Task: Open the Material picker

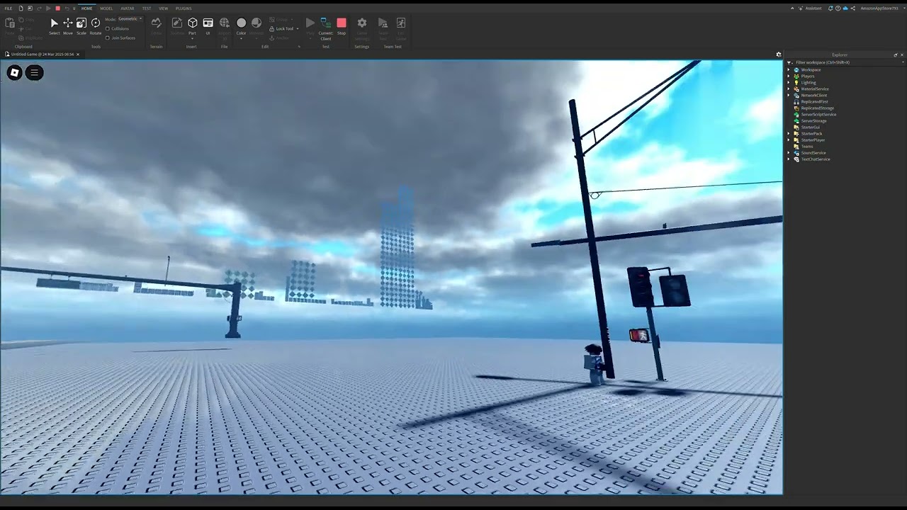Action: click(x=257, y=26)
